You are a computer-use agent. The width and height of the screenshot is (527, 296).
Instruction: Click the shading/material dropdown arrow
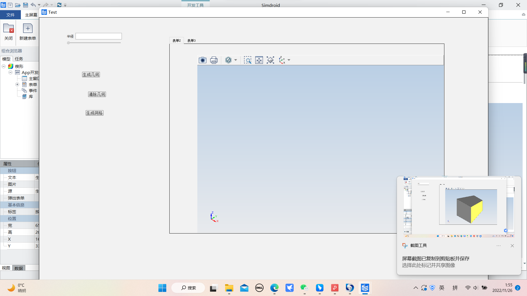[x=235, y=60]
